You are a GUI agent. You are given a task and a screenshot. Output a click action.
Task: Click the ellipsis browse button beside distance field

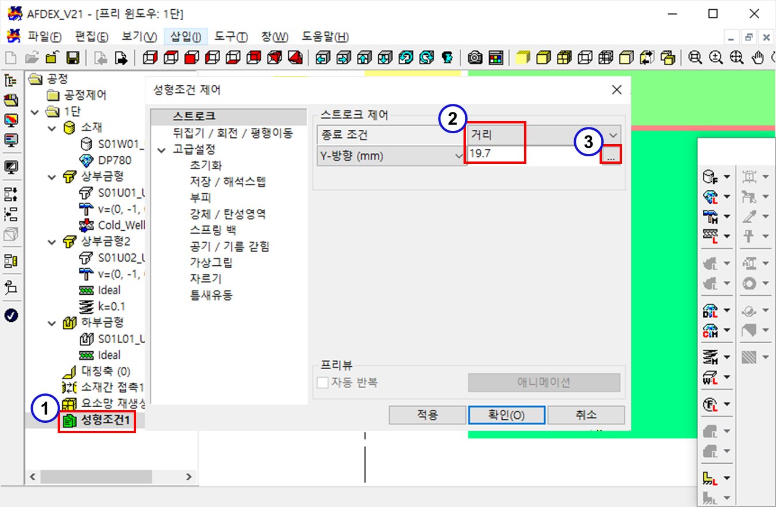(x=611, y=156)
